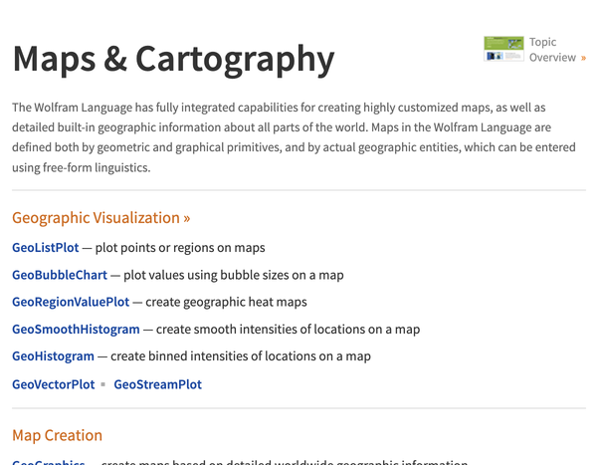Open the Topic Overview thumbnail image

pos(503,50)
